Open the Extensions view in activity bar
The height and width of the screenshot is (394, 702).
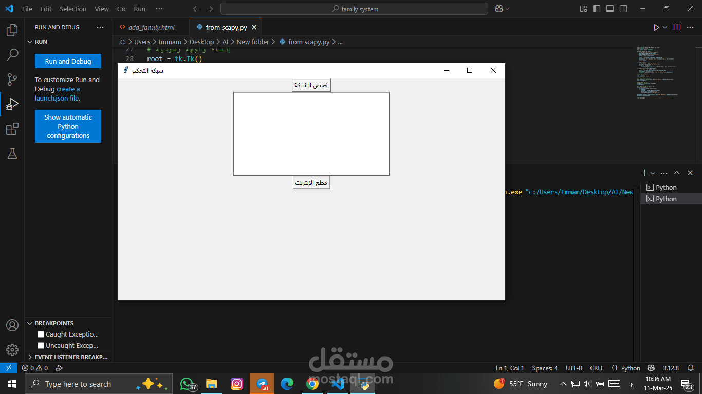click(x=12, y=129)
